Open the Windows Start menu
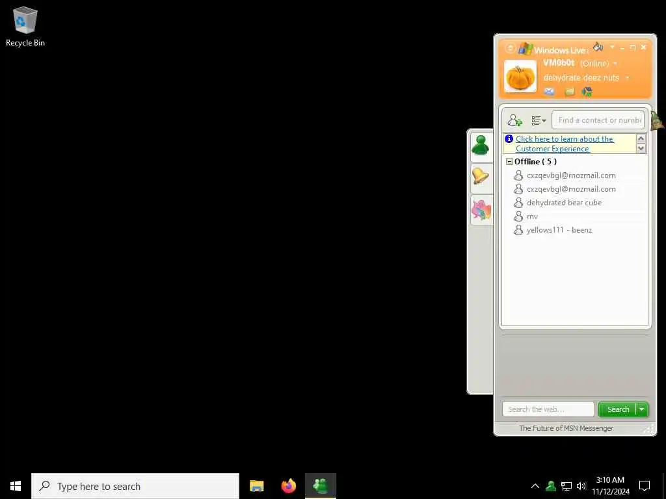 coord(16,486)
